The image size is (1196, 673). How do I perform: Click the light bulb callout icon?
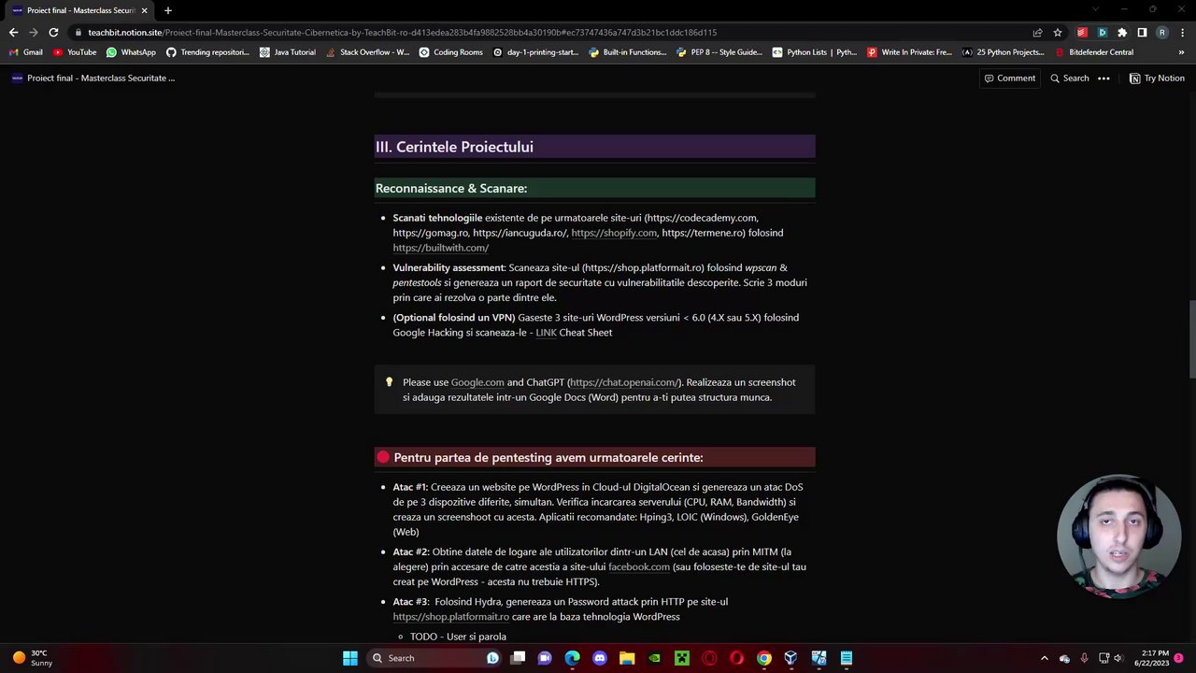389,382
